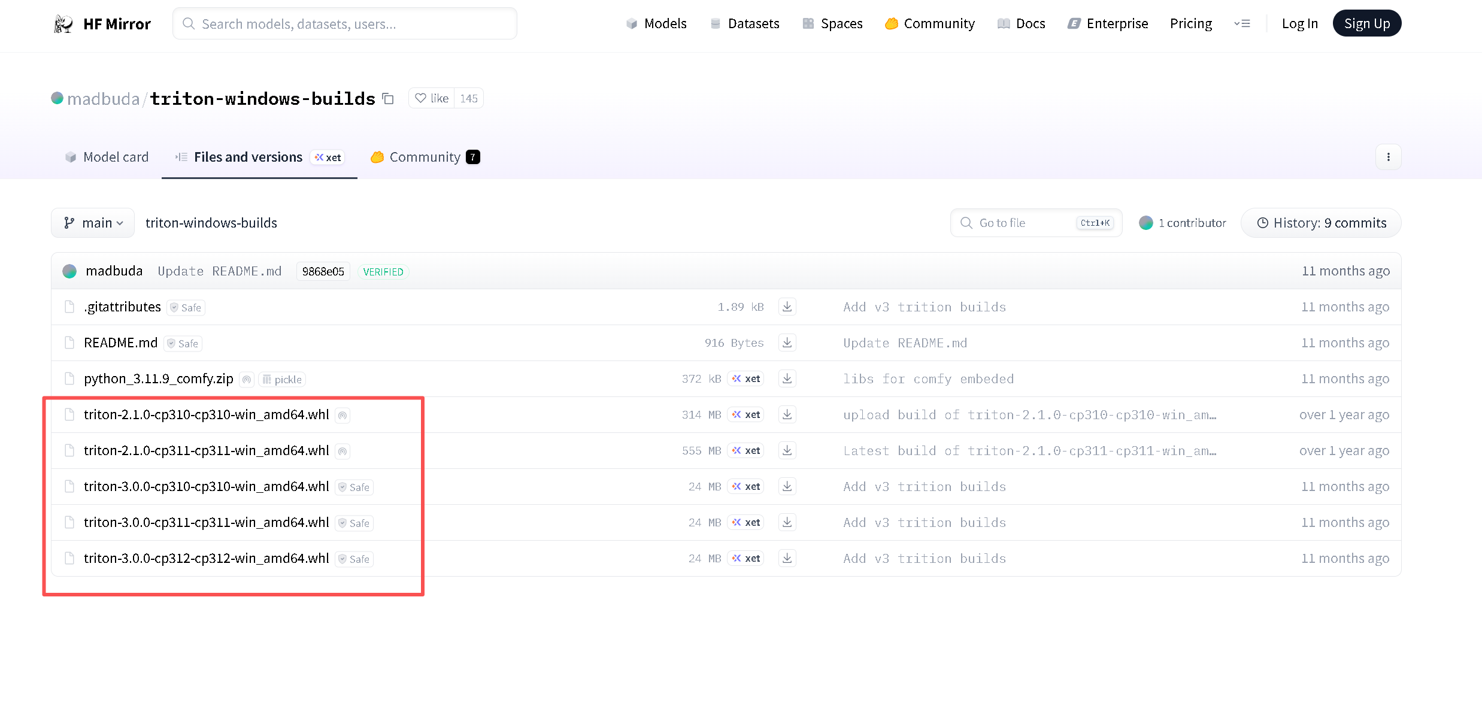
Task: Click Safe badge on .gitattributes
Action: click(x=186, y=307)
